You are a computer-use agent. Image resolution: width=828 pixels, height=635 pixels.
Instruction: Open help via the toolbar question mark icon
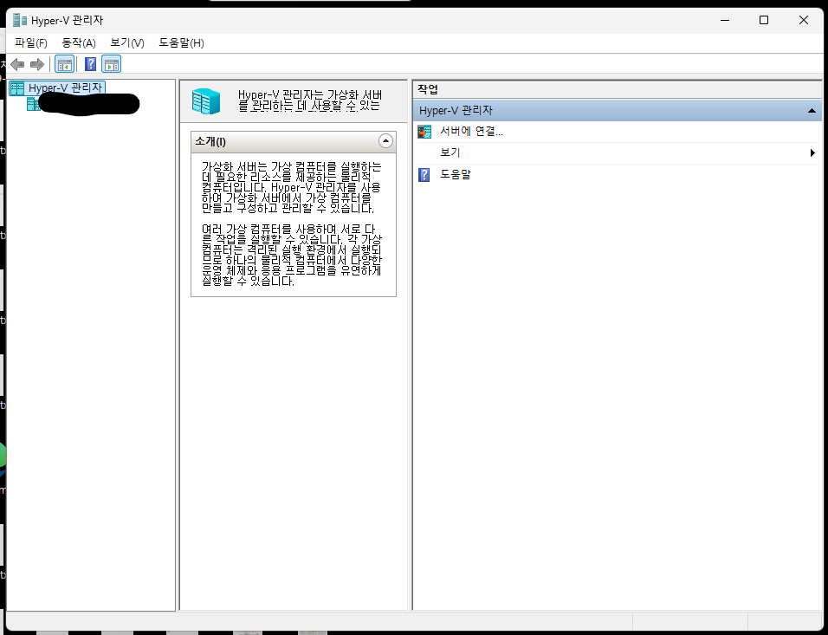(x=90, y=64)
